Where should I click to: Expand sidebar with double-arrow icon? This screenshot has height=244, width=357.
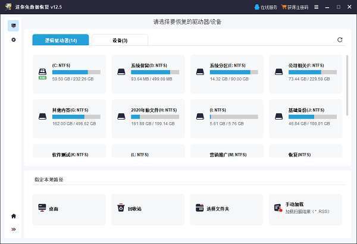14,229
